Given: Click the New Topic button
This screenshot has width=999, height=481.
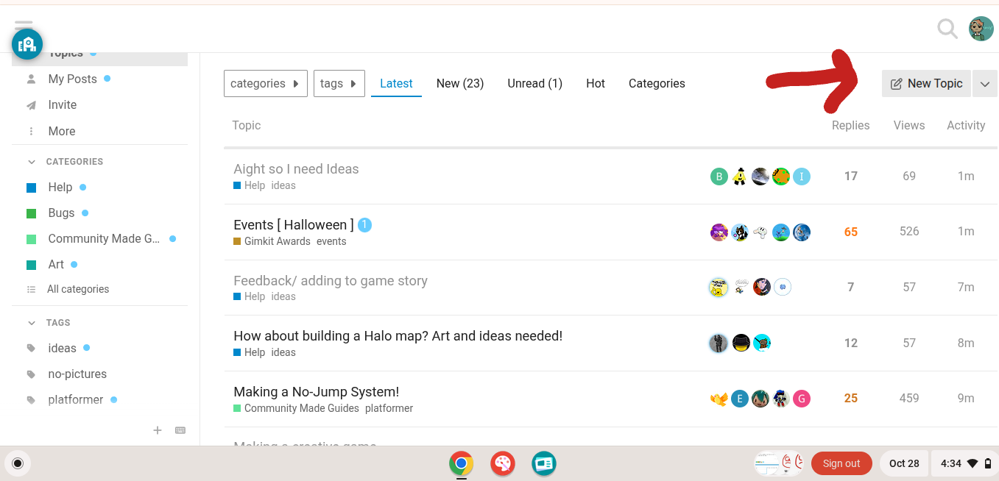Looking at the screenshot, I should (x=926, y=84).
